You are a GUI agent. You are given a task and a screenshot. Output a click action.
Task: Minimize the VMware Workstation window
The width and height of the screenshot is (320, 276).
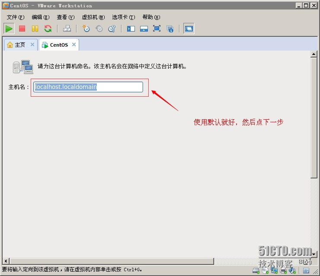pyautogui.click(x=299, y=6)
